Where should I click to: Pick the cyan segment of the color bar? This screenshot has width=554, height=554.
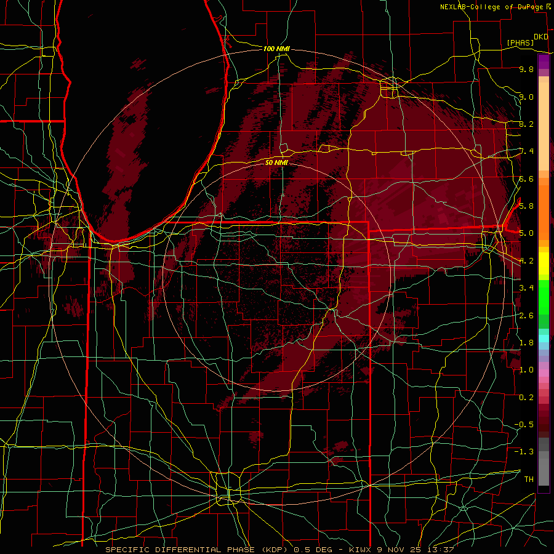(x=544, y=339)
